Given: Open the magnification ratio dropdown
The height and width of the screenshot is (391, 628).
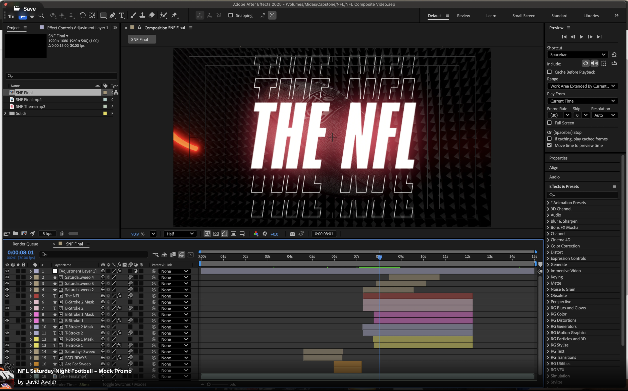Looking at the screenshot, I should tap(153, 234).
